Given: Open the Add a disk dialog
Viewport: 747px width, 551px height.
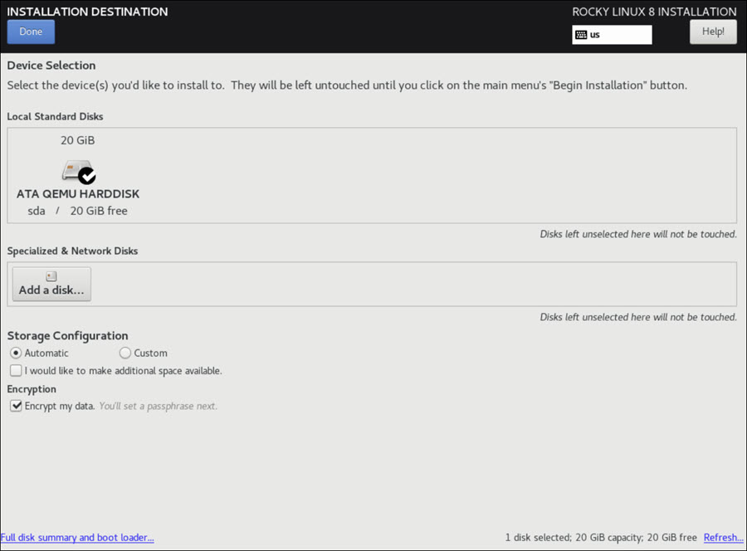Looking at the screenshot, I should tap(51, 284).
